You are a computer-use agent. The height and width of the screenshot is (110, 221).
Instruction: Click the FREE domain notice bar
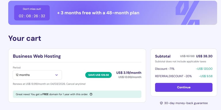point(77,94)
